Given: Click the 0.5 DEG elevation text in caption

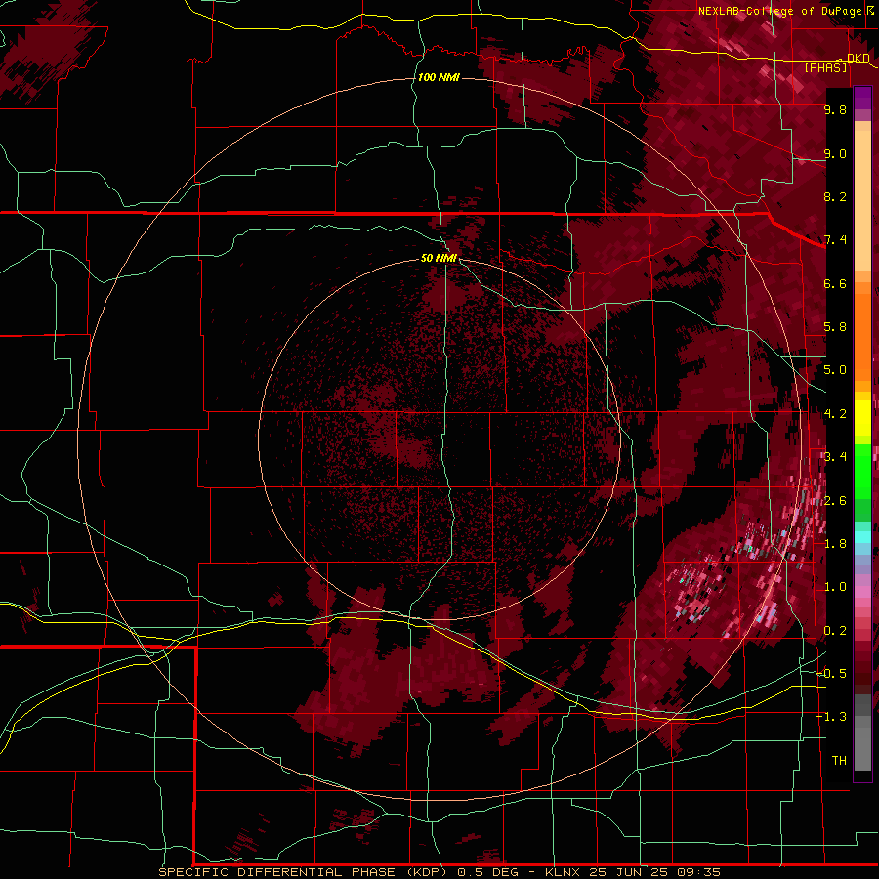Looking at the screenshot, I should [x=489, y=872].
